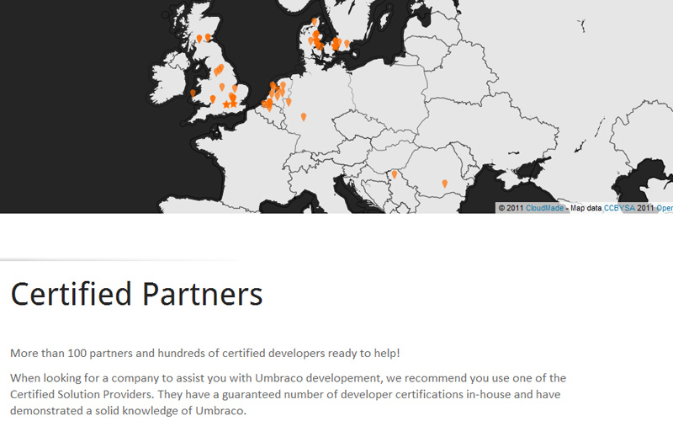Click the right pin in Scotland

(208, 38)
